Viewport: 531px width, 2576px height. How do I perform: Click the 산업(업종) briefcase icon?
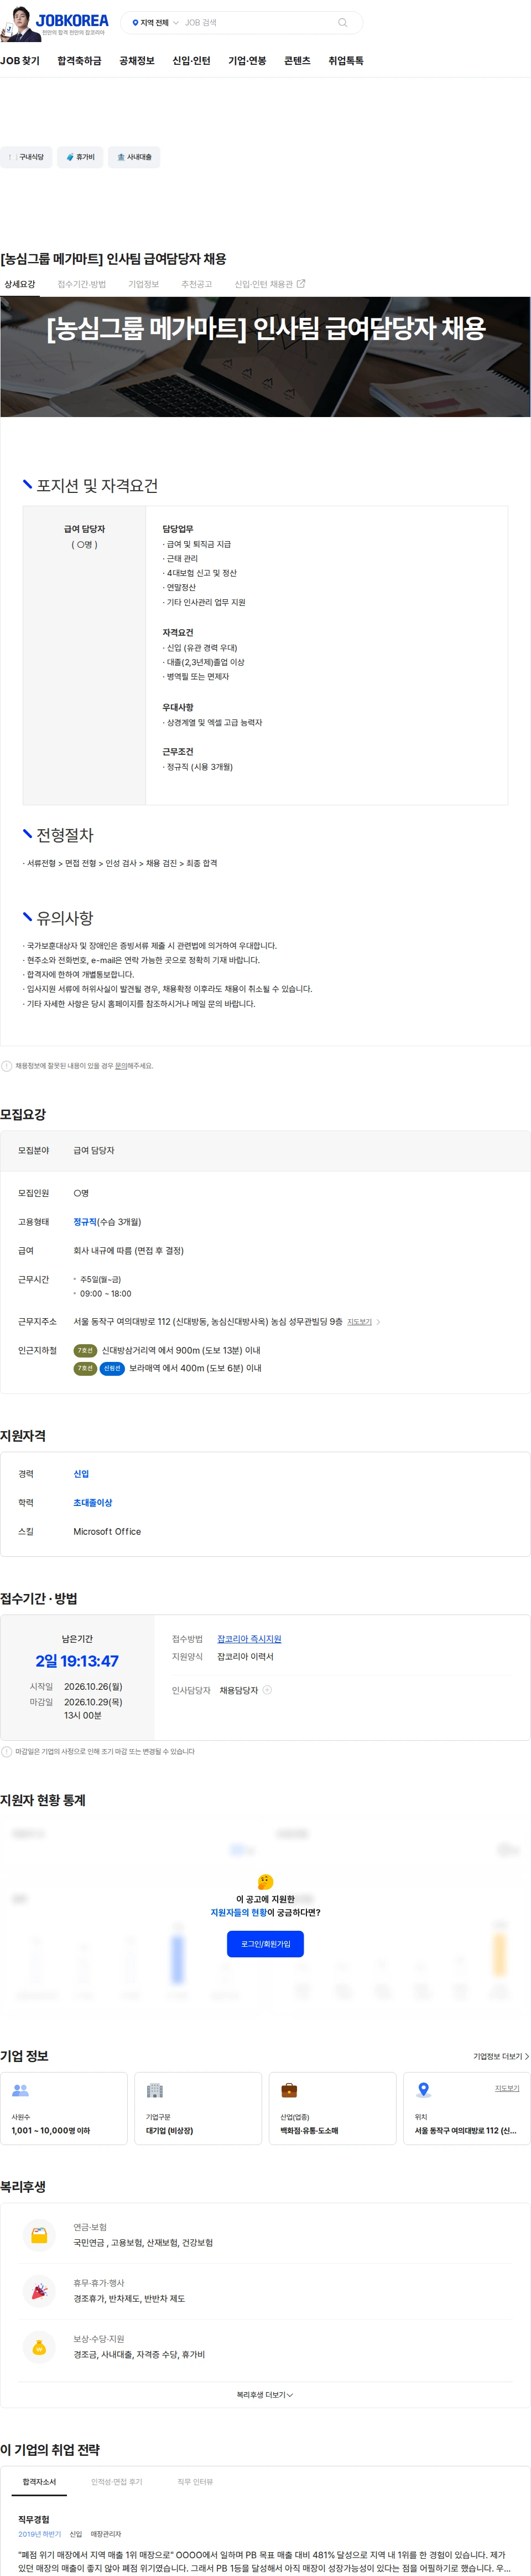289,2090
